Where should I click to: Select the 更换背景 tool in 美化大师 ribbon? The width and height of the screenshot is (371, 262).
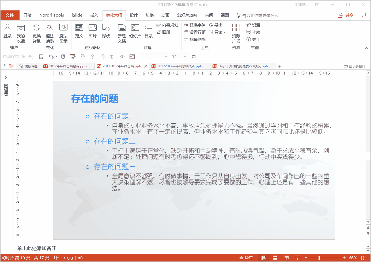[36, 32]
